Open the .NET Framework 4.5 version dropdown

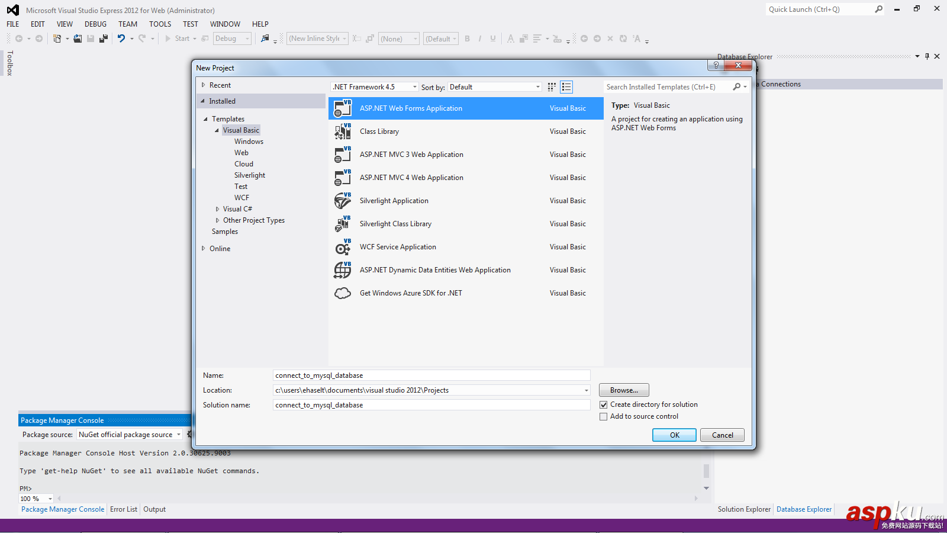[415, 87]
